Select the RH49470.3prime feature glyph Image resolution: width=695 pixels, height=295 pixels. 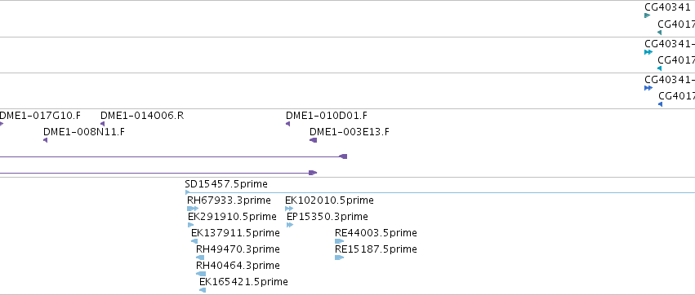coord(200,258)
